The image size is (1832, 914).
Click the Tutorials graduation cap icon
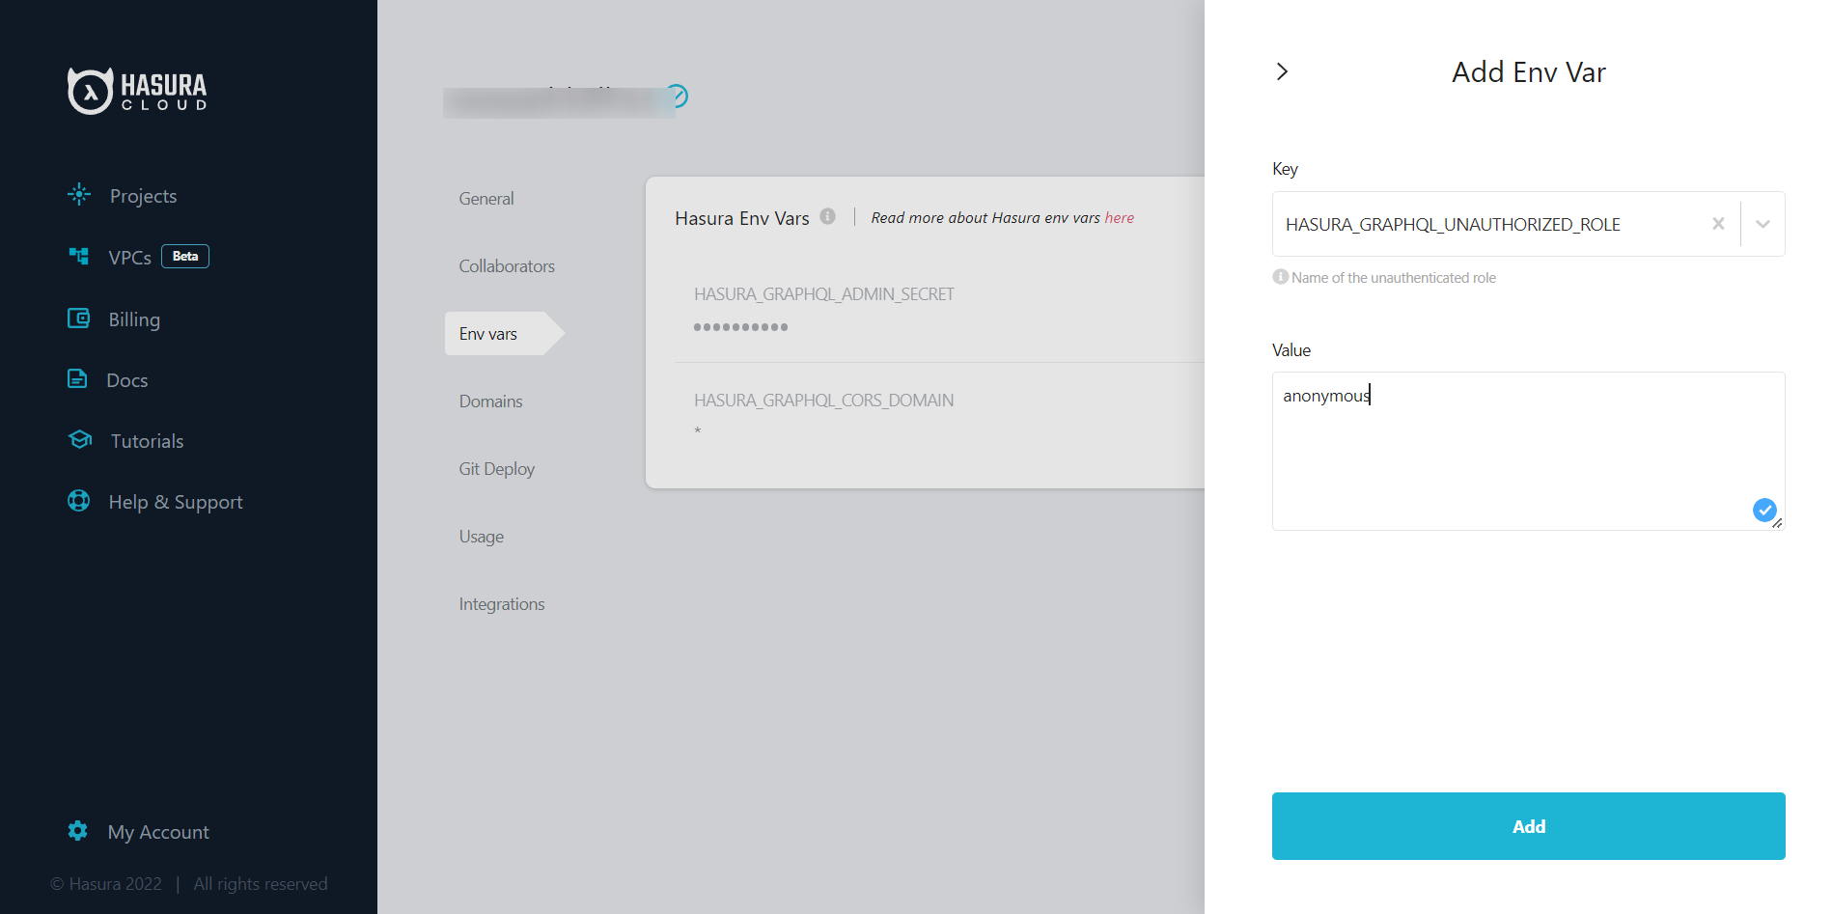[x=80, y=439]
